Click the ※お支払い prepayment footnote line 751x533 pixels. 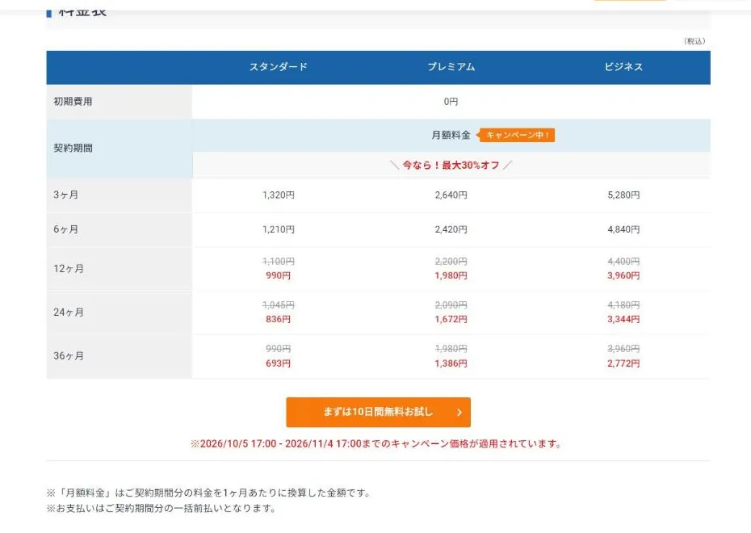pyautogui.click(x=162, y=508)
